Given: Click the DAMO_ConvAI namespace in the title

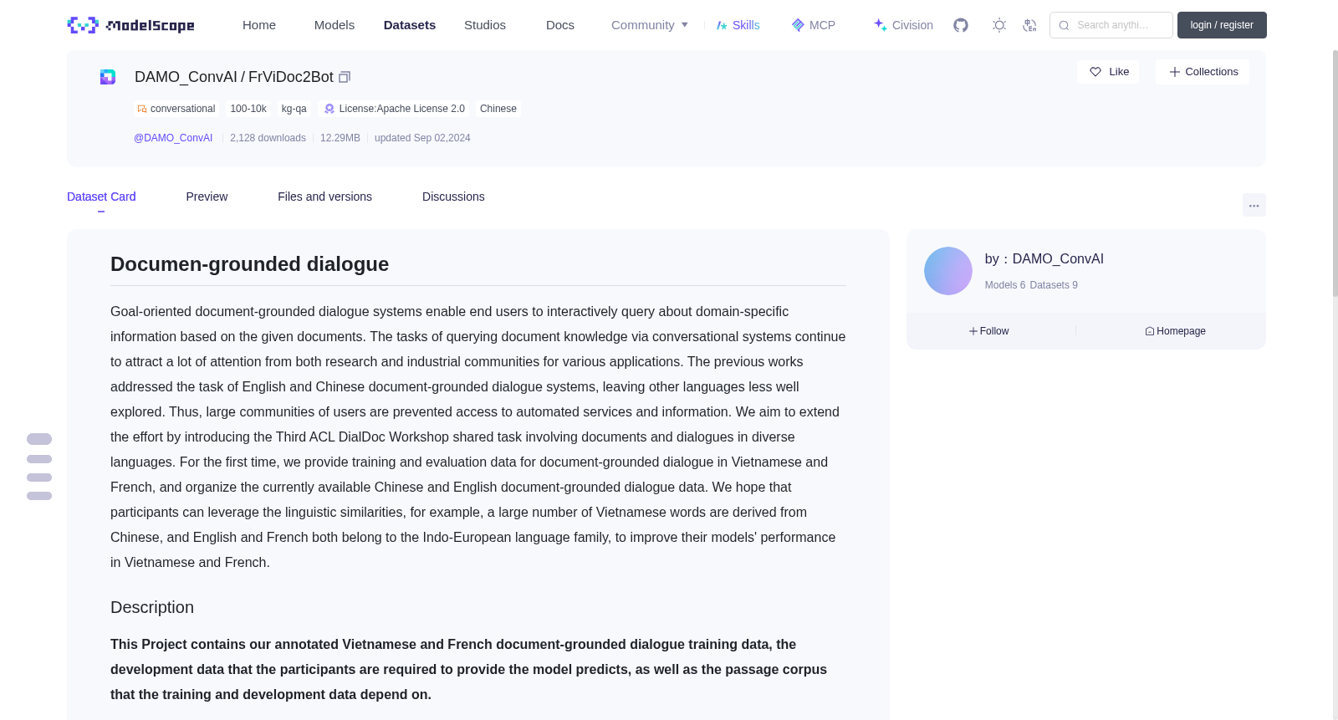Looking at the screenshot, I should pos(186,77).
